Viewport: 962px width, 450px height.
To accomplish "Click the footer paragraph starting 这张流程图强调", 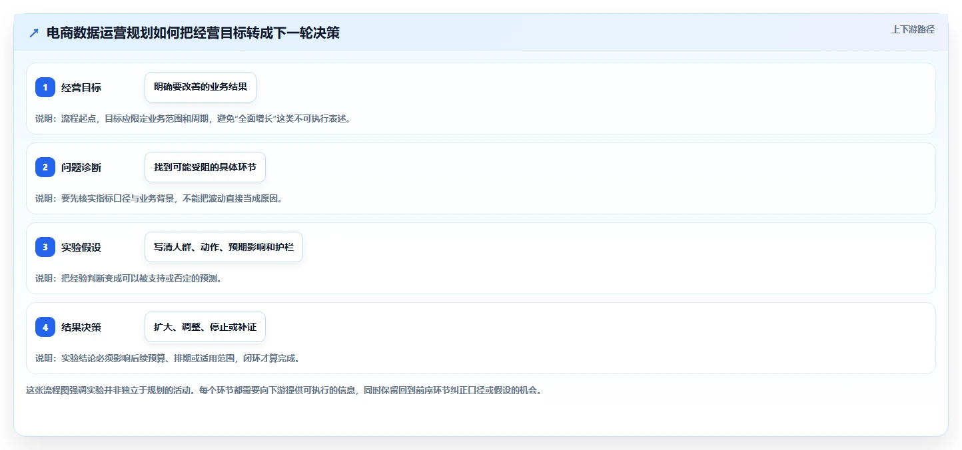I will click(284, 390).
